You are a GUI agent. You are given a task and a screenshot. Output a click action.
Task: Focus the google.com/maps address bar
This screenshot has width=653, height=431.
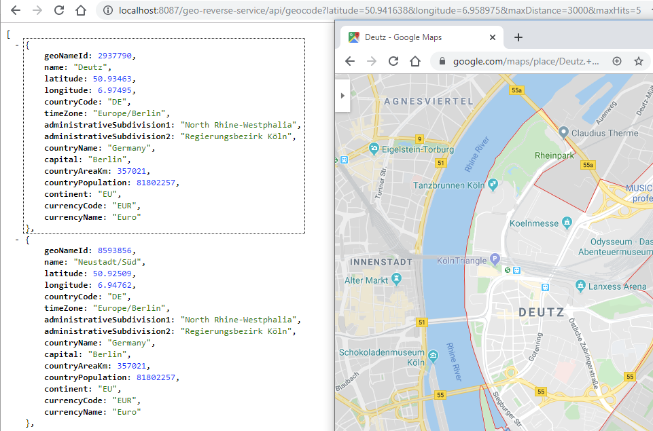[525, 61]
